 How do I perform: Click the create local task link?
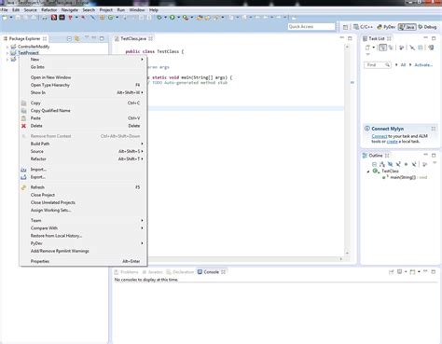(392, 142)
